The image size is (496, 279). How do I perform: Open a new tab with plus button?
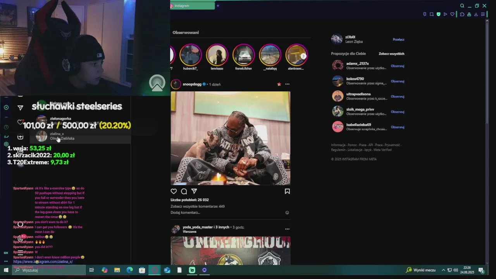click(x=218, y=6)
